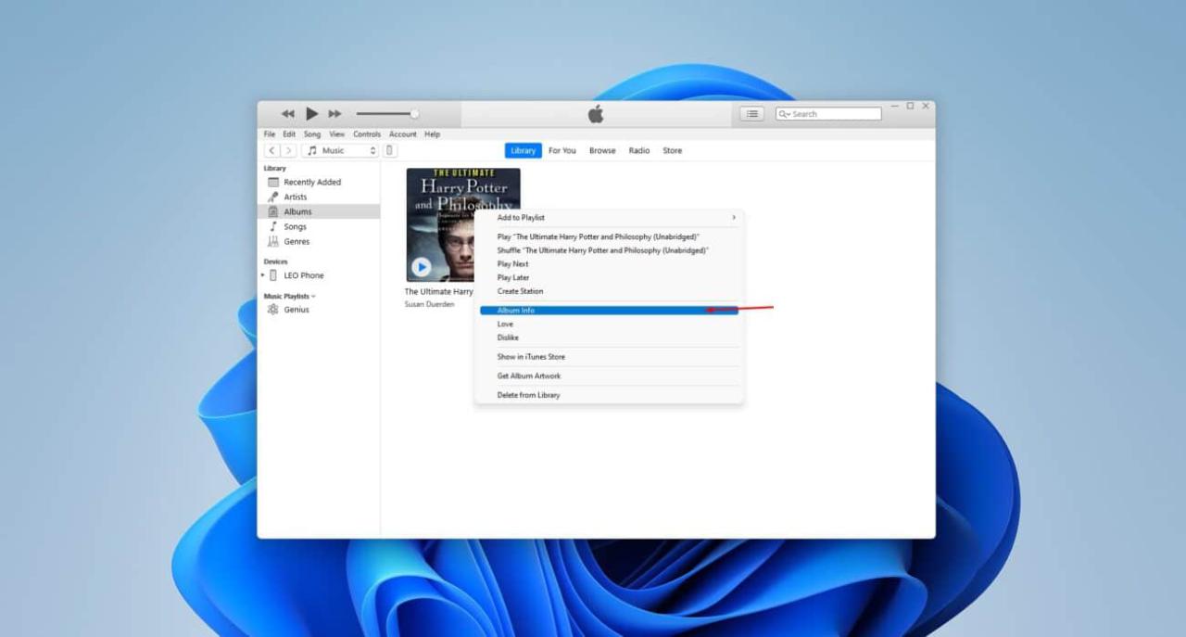Choose Delete from Library
Viewport: 1186px width, 637px height.
coord(609,395)
